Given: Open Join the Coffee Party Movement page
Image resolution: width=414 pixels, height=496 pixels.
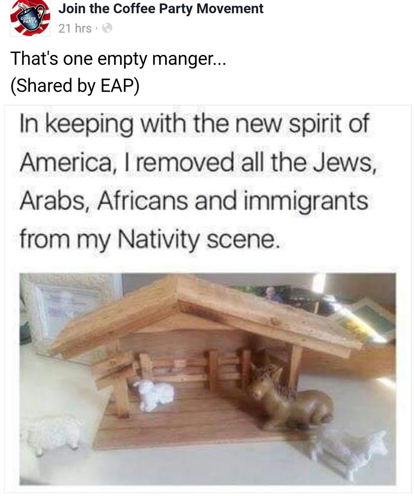Looking at the screenshot, I should point(161,8).
